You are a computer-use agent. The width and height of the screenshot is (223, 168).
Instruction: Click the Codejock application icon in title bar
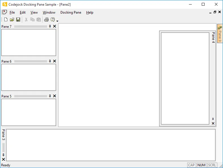[5, 4]
